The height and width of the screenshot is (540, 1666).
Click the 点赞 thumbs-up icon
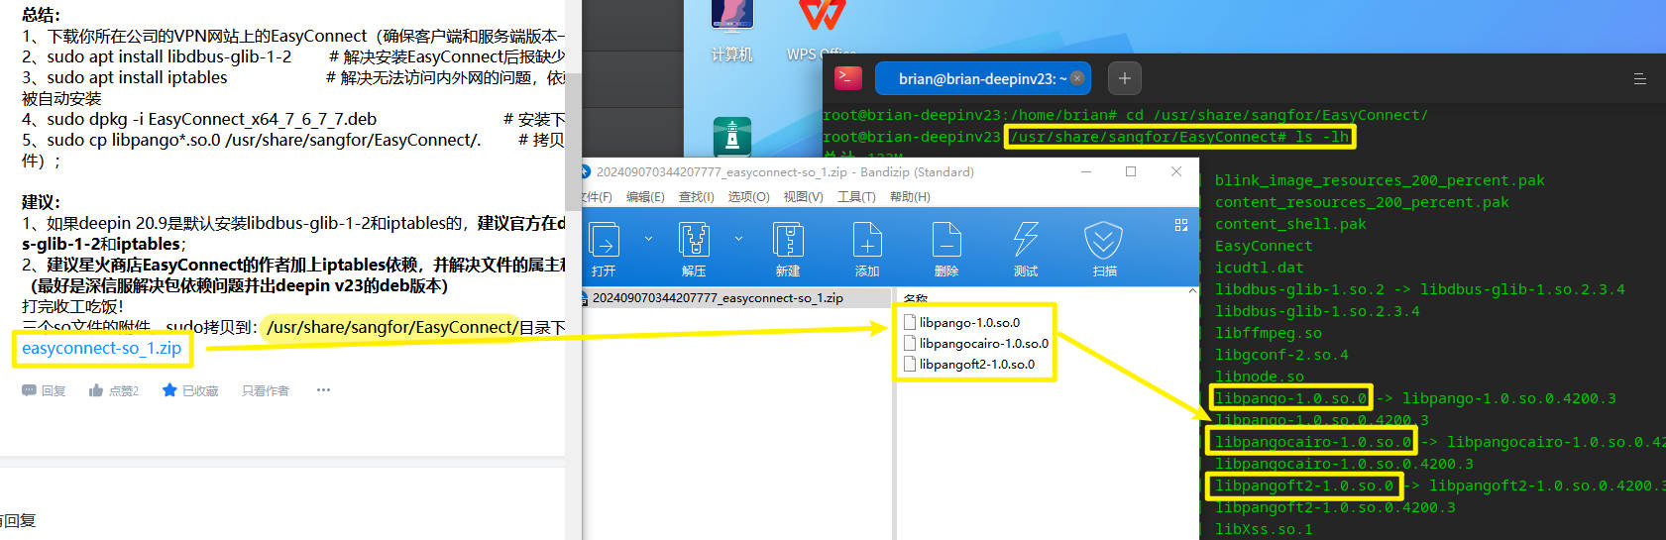[96, 390]
